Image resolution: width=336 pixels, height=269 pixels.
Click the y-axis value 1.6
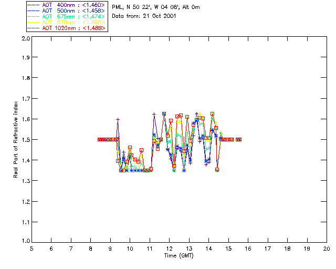tap(26, 119)
